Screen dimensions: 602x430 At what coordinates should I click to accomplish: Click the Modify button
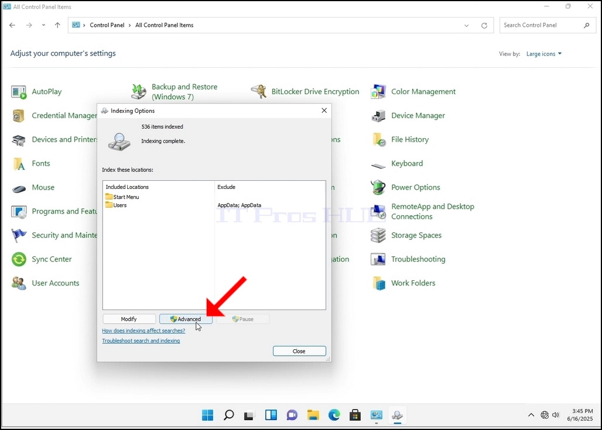click(129, 319)
